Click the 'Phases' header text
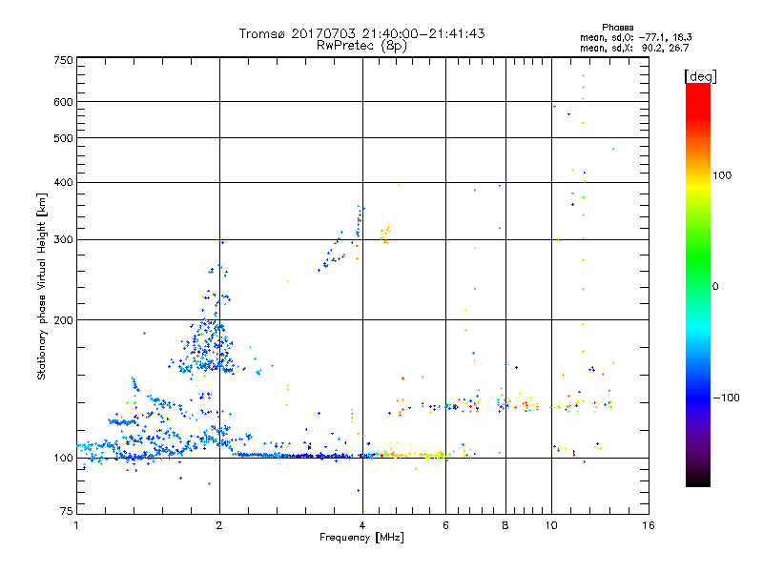The image size is (763, 572). 617,28
